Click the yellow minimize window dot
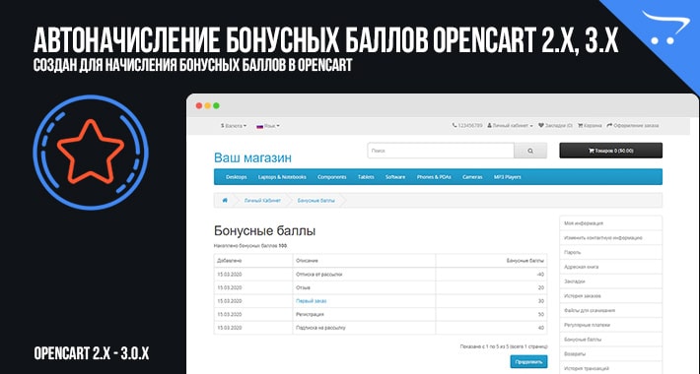 (208, 105)
